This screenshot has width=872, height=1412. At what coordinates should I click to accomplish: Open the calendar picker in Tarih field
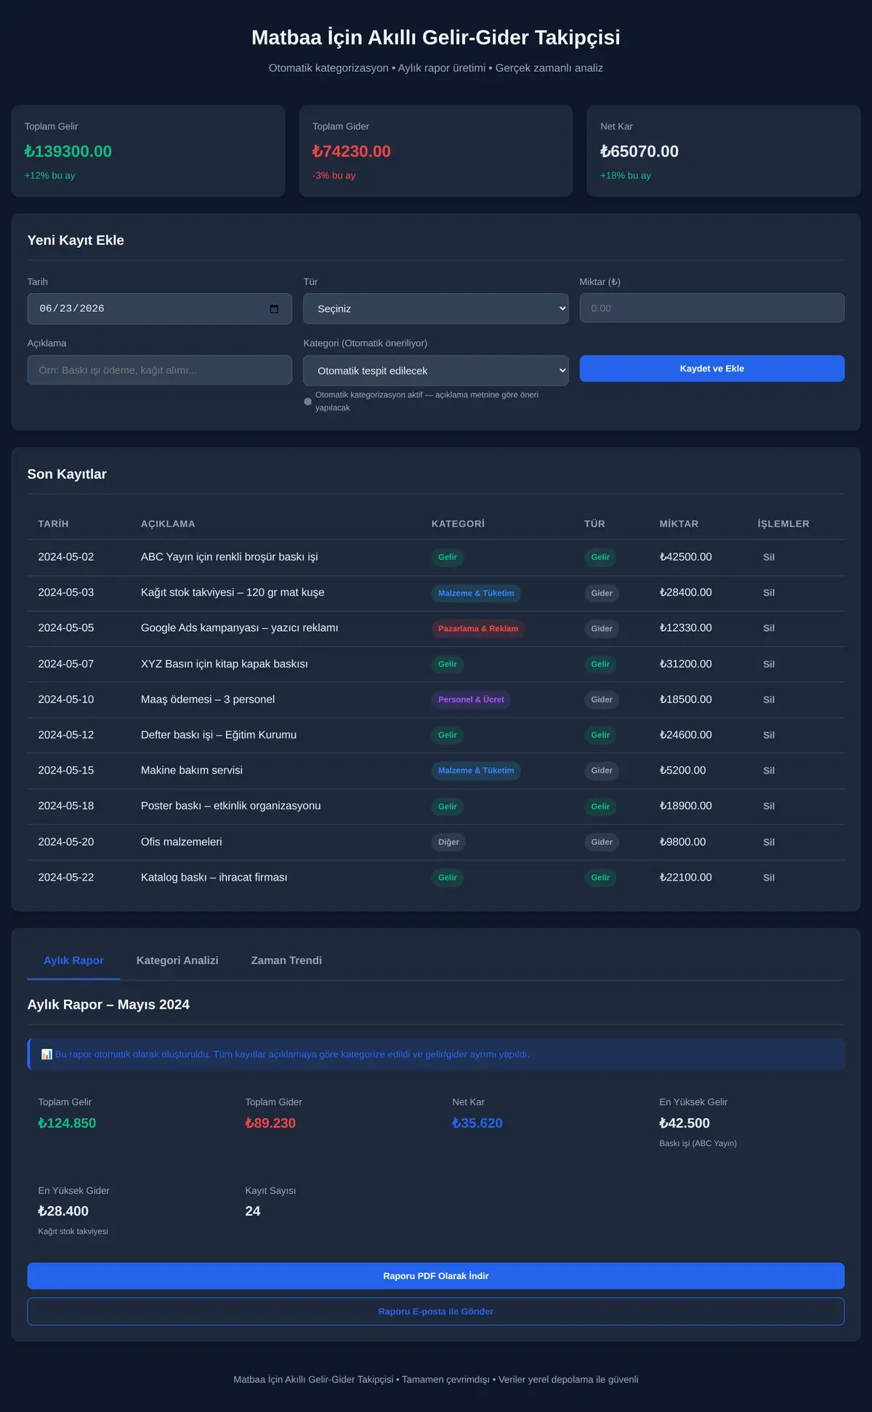[x=274, y=309]
